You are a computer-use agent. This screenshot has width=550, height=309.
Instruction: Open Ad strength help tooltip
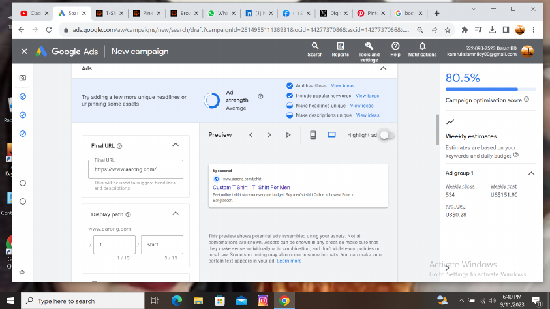click(x=260, y=96)
